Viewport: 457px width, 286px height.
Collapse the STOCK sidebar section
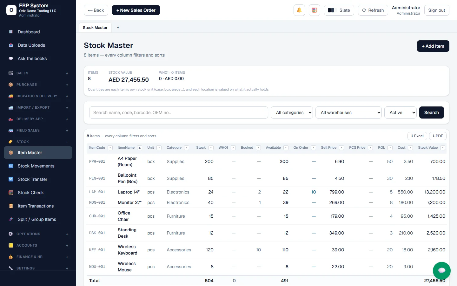point(38,142)
